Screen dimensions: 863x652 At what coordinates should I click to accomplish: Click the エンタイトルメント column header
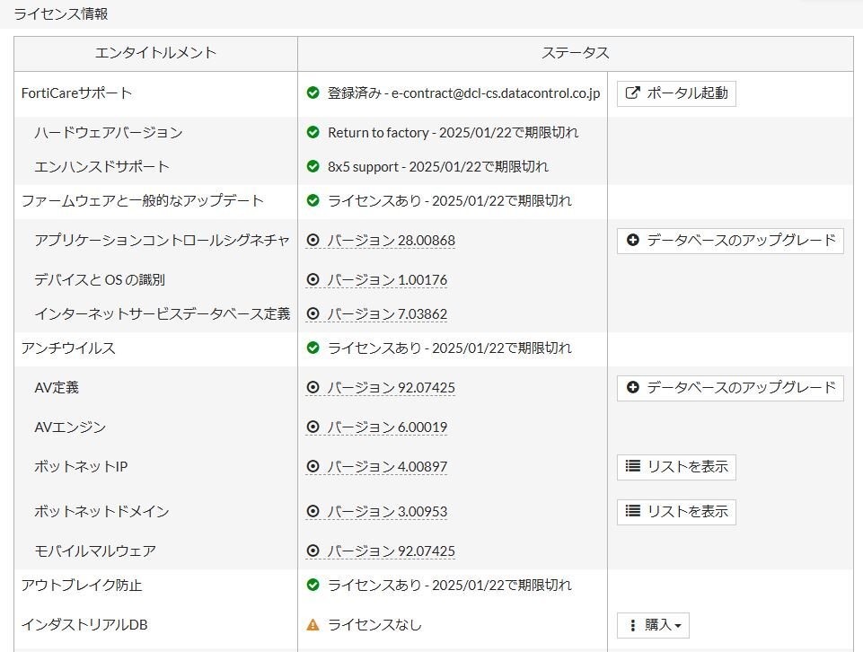(x=155, y=53)
